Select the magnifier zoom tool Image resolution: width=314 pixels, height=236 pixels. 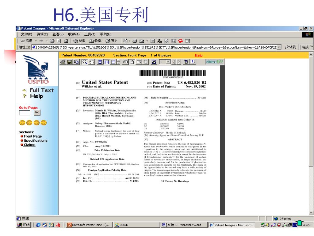click(x=85, y=62)
